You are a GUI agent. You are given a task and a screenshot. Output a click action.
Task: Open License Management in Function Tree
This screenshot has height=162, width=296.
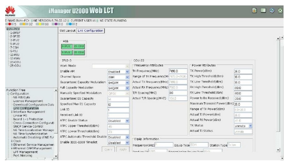(x=28, y=101)
